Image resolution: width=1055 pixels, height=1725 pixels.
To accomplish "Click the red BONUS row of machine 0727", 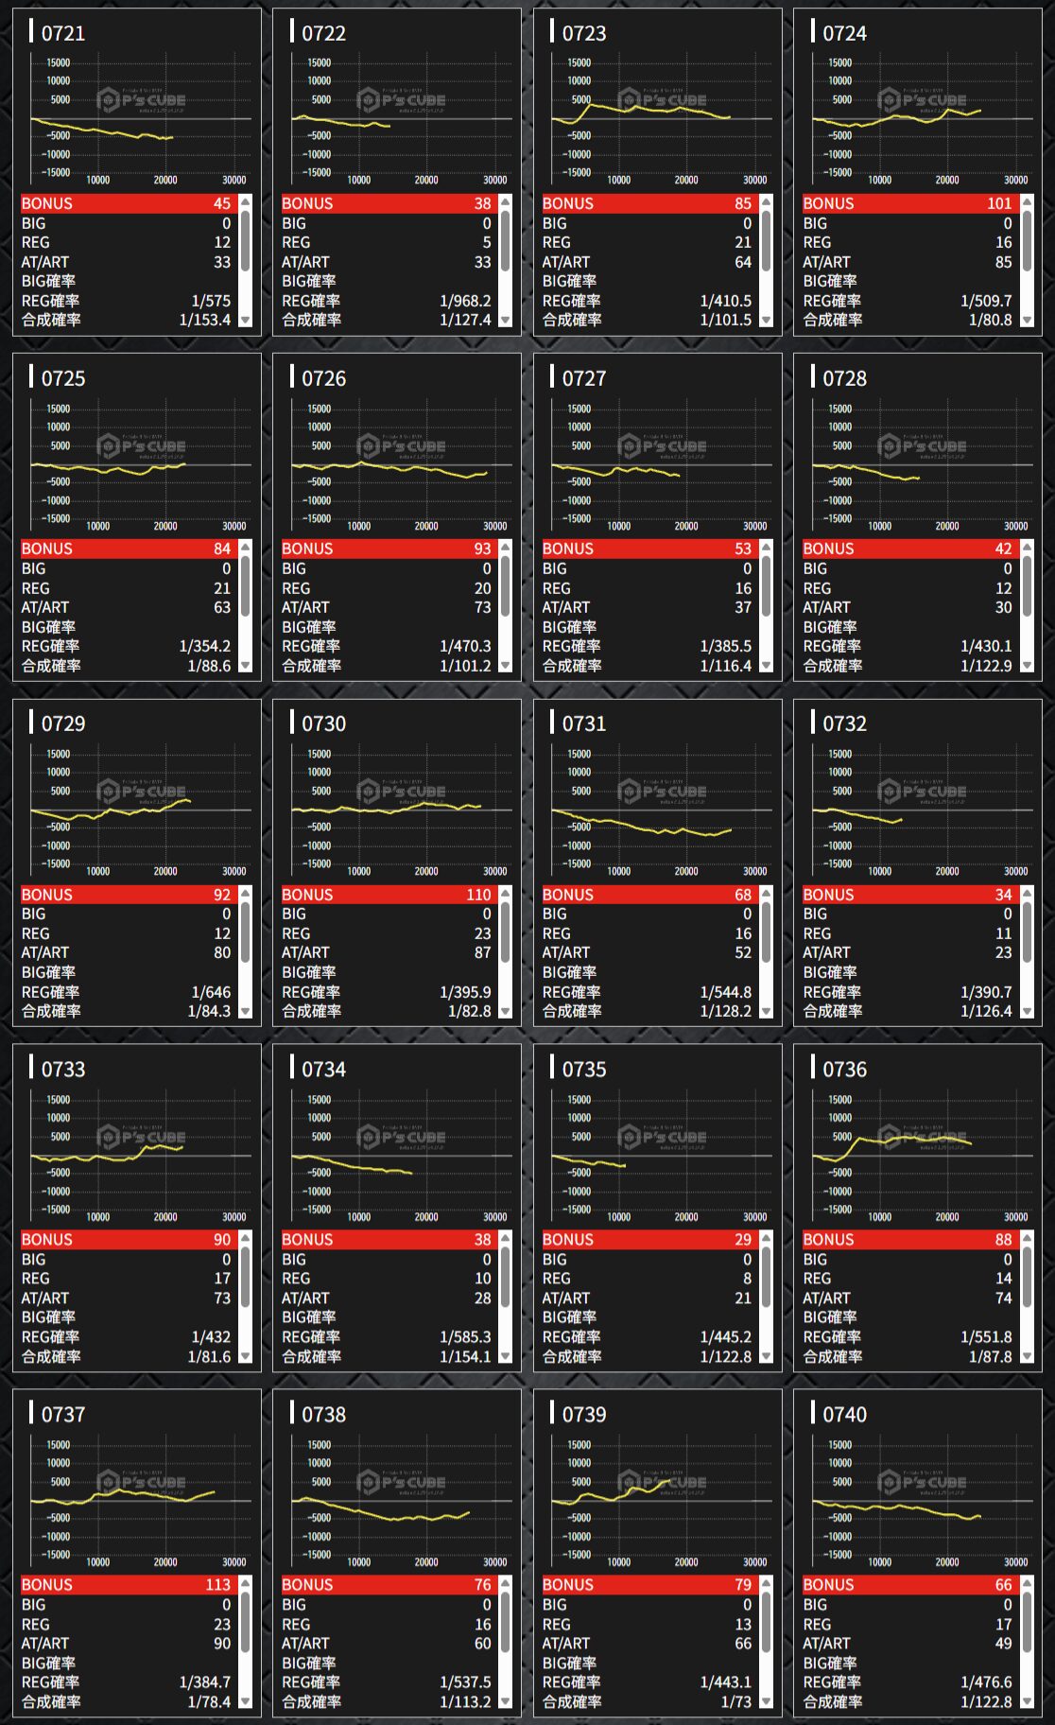I will (648, 549).
